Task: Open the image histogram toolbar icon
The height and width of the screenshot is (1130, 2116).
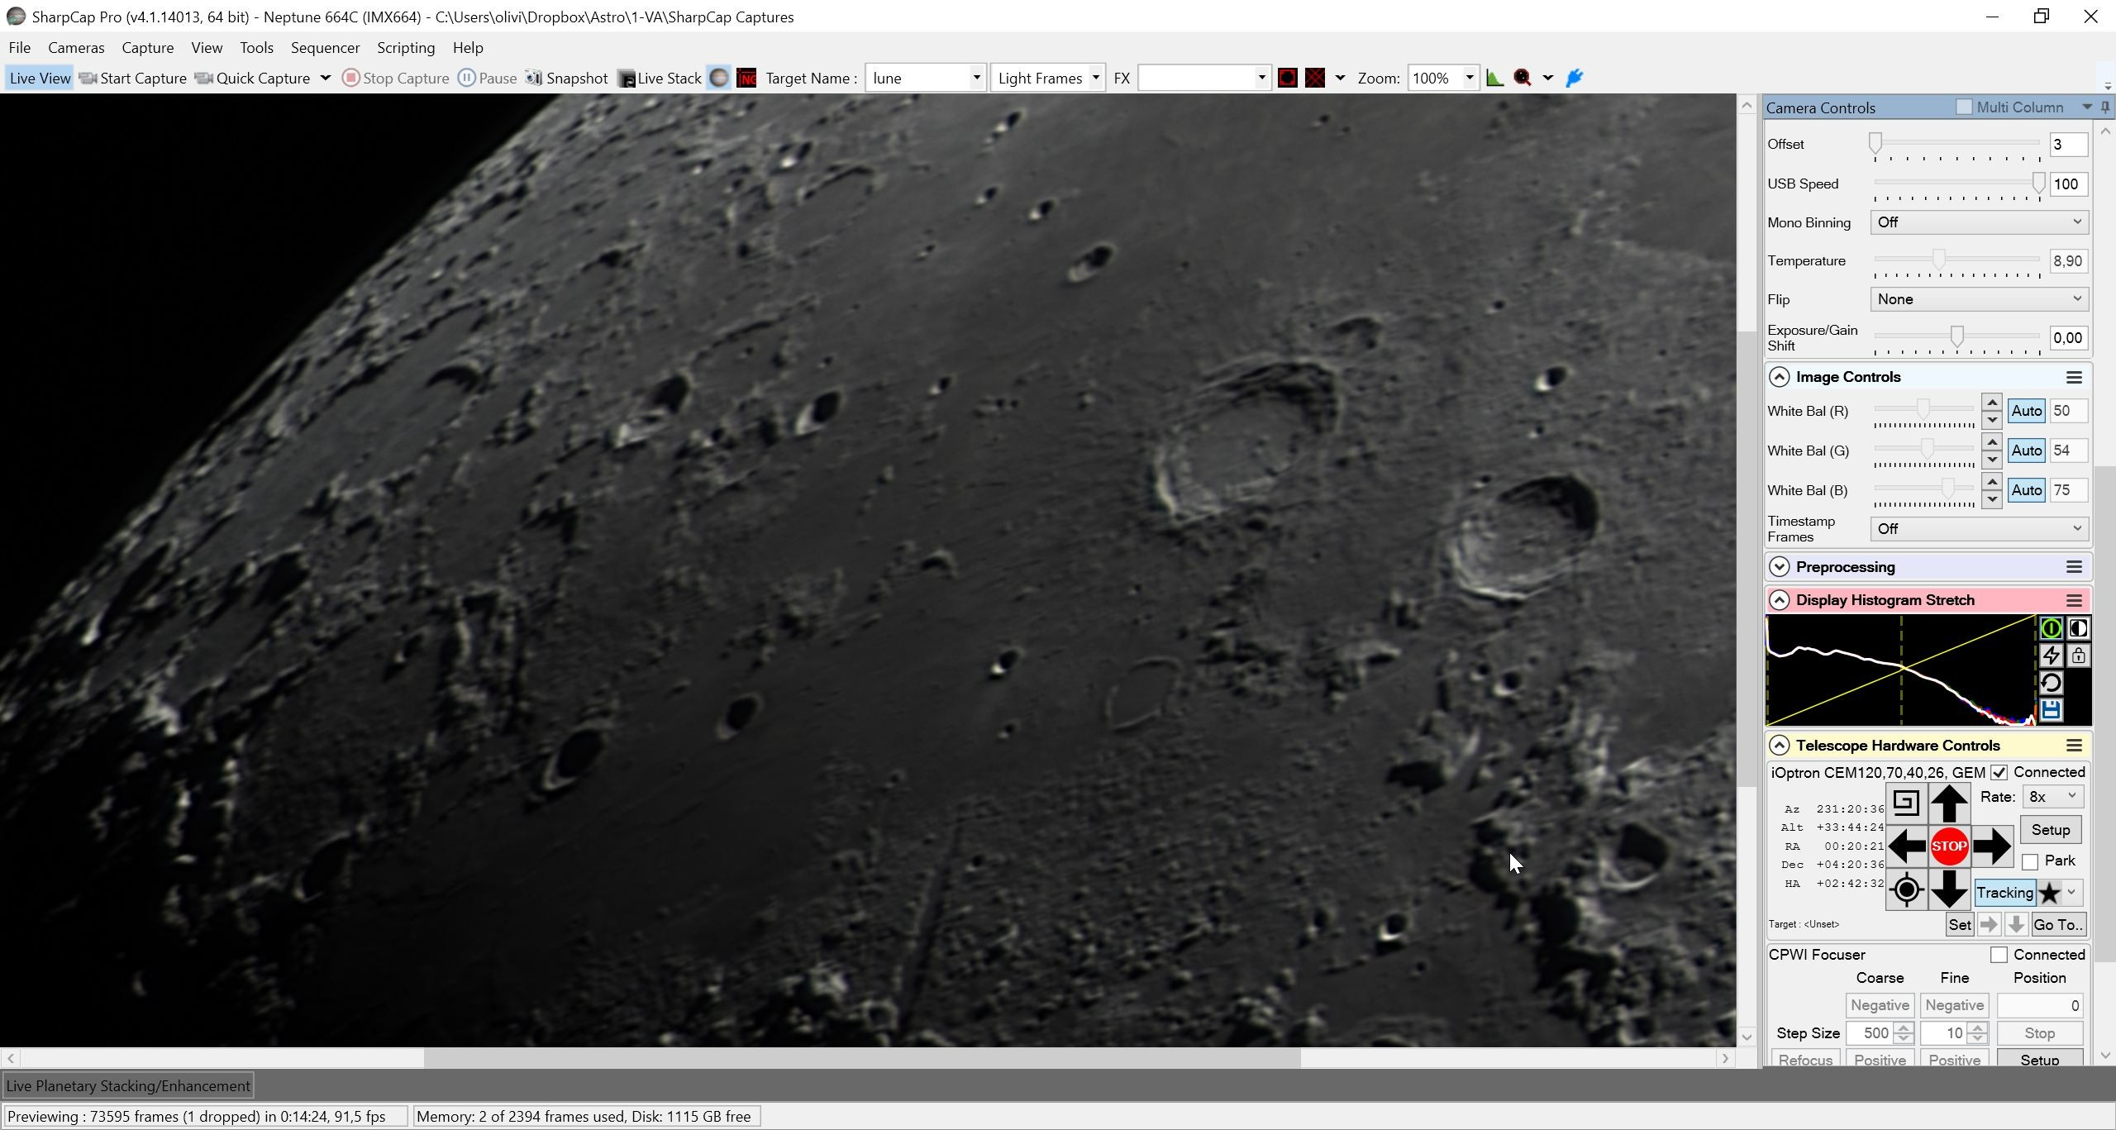Action: click(1494, 78)
